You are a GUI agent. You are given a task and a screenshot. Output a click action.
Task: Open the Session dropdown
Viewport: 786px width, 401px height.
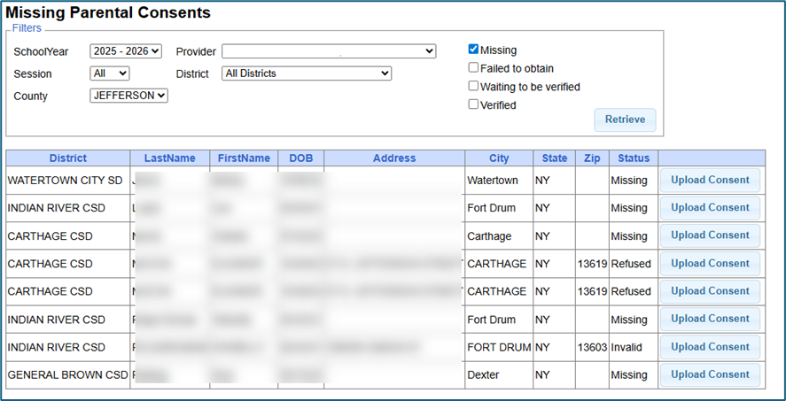pyautogui.click(x=109, y=73)
